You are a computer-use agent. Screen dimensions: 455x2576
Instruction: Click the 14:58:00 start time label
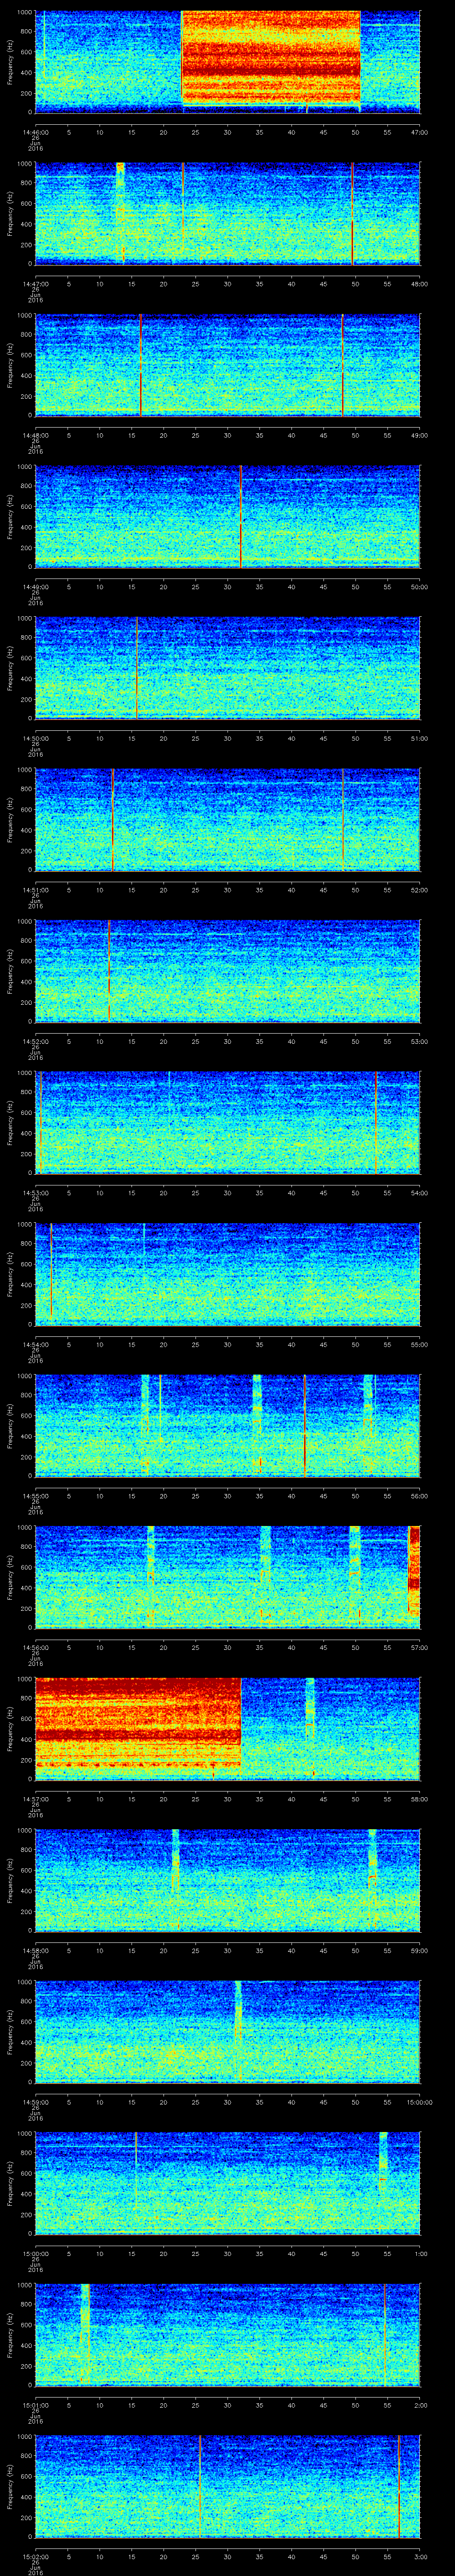[35, 1951]
